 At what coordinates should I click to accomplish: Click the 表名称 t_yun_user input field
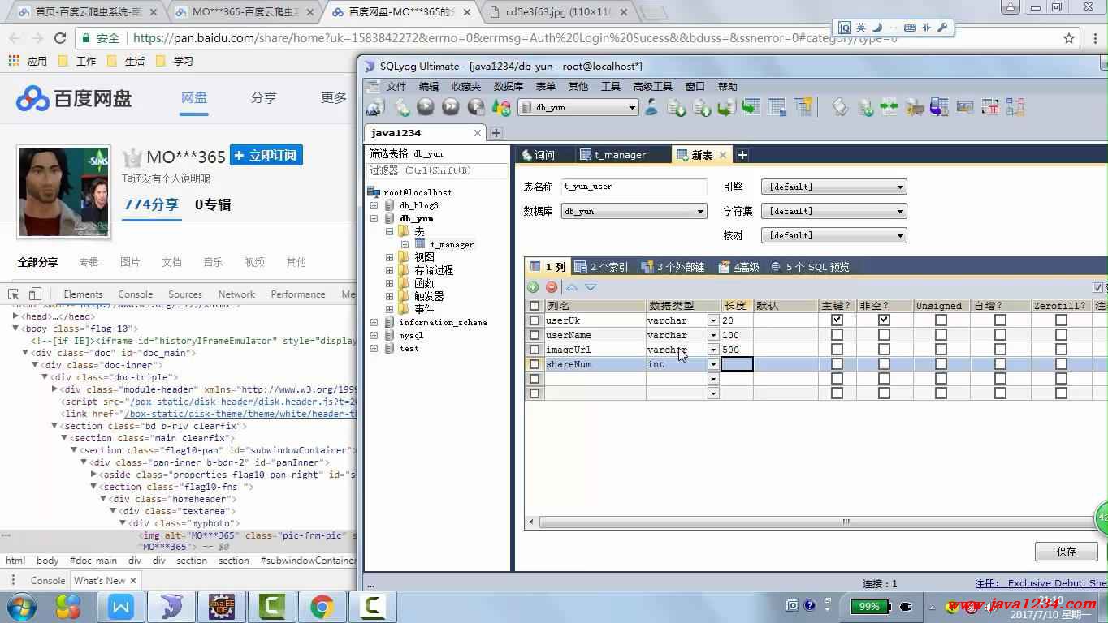point(634,187)
